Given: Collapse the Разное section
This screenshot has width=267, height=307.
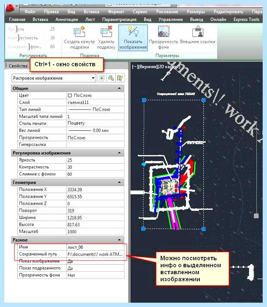Looking at the screenshot, I should click(119, 240).
